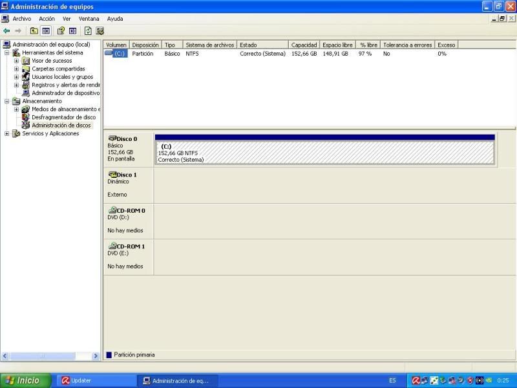Click the tree pane horizontal scrollbar left arrow
The height and width of the screenshot is (388, 517).
click(5, 356)
